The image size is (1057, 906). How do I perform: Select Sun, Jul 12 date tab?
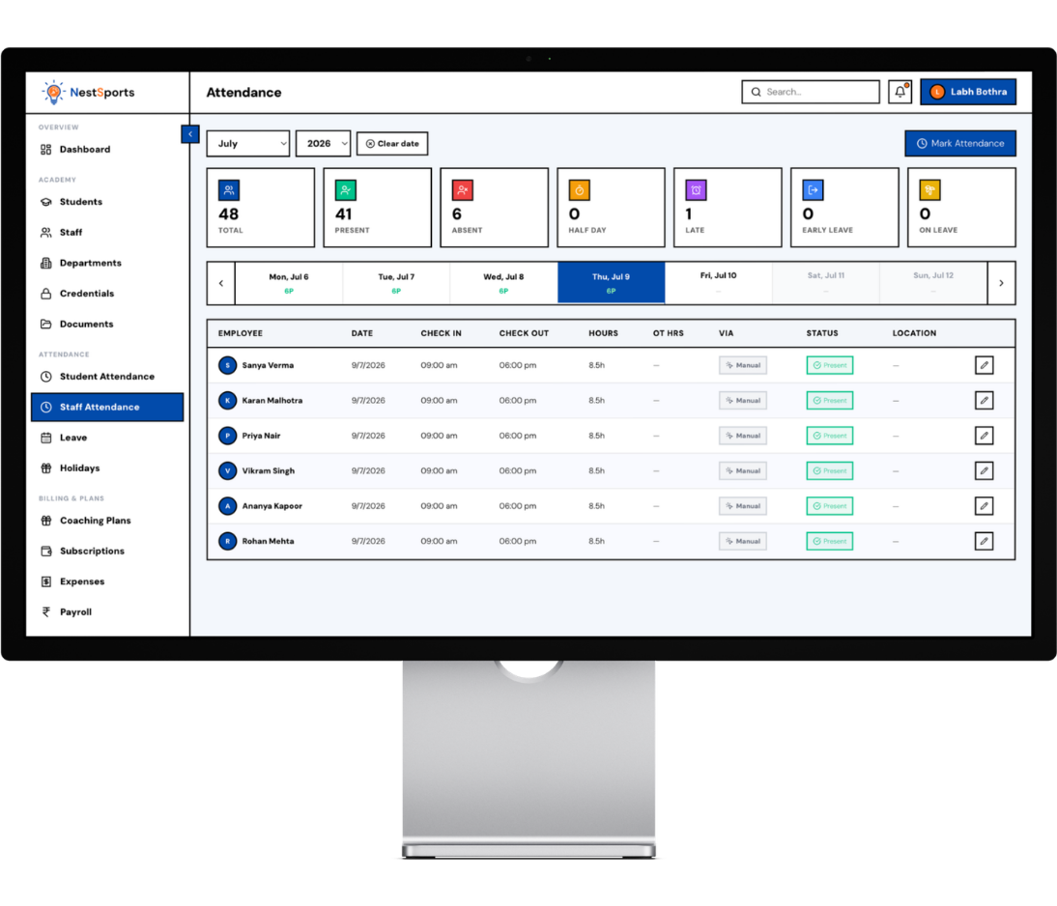coord(933,283)
